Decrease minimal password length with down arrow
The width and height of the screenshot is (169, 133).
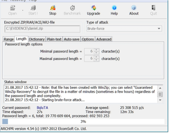(96, 53)
